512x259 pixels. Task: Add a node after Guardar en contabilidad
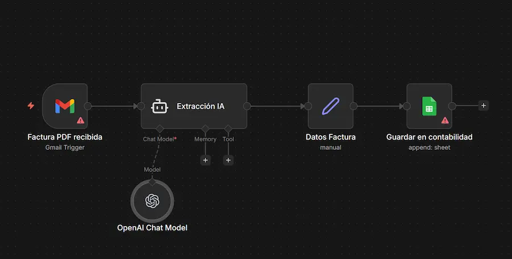click(483, 105)
